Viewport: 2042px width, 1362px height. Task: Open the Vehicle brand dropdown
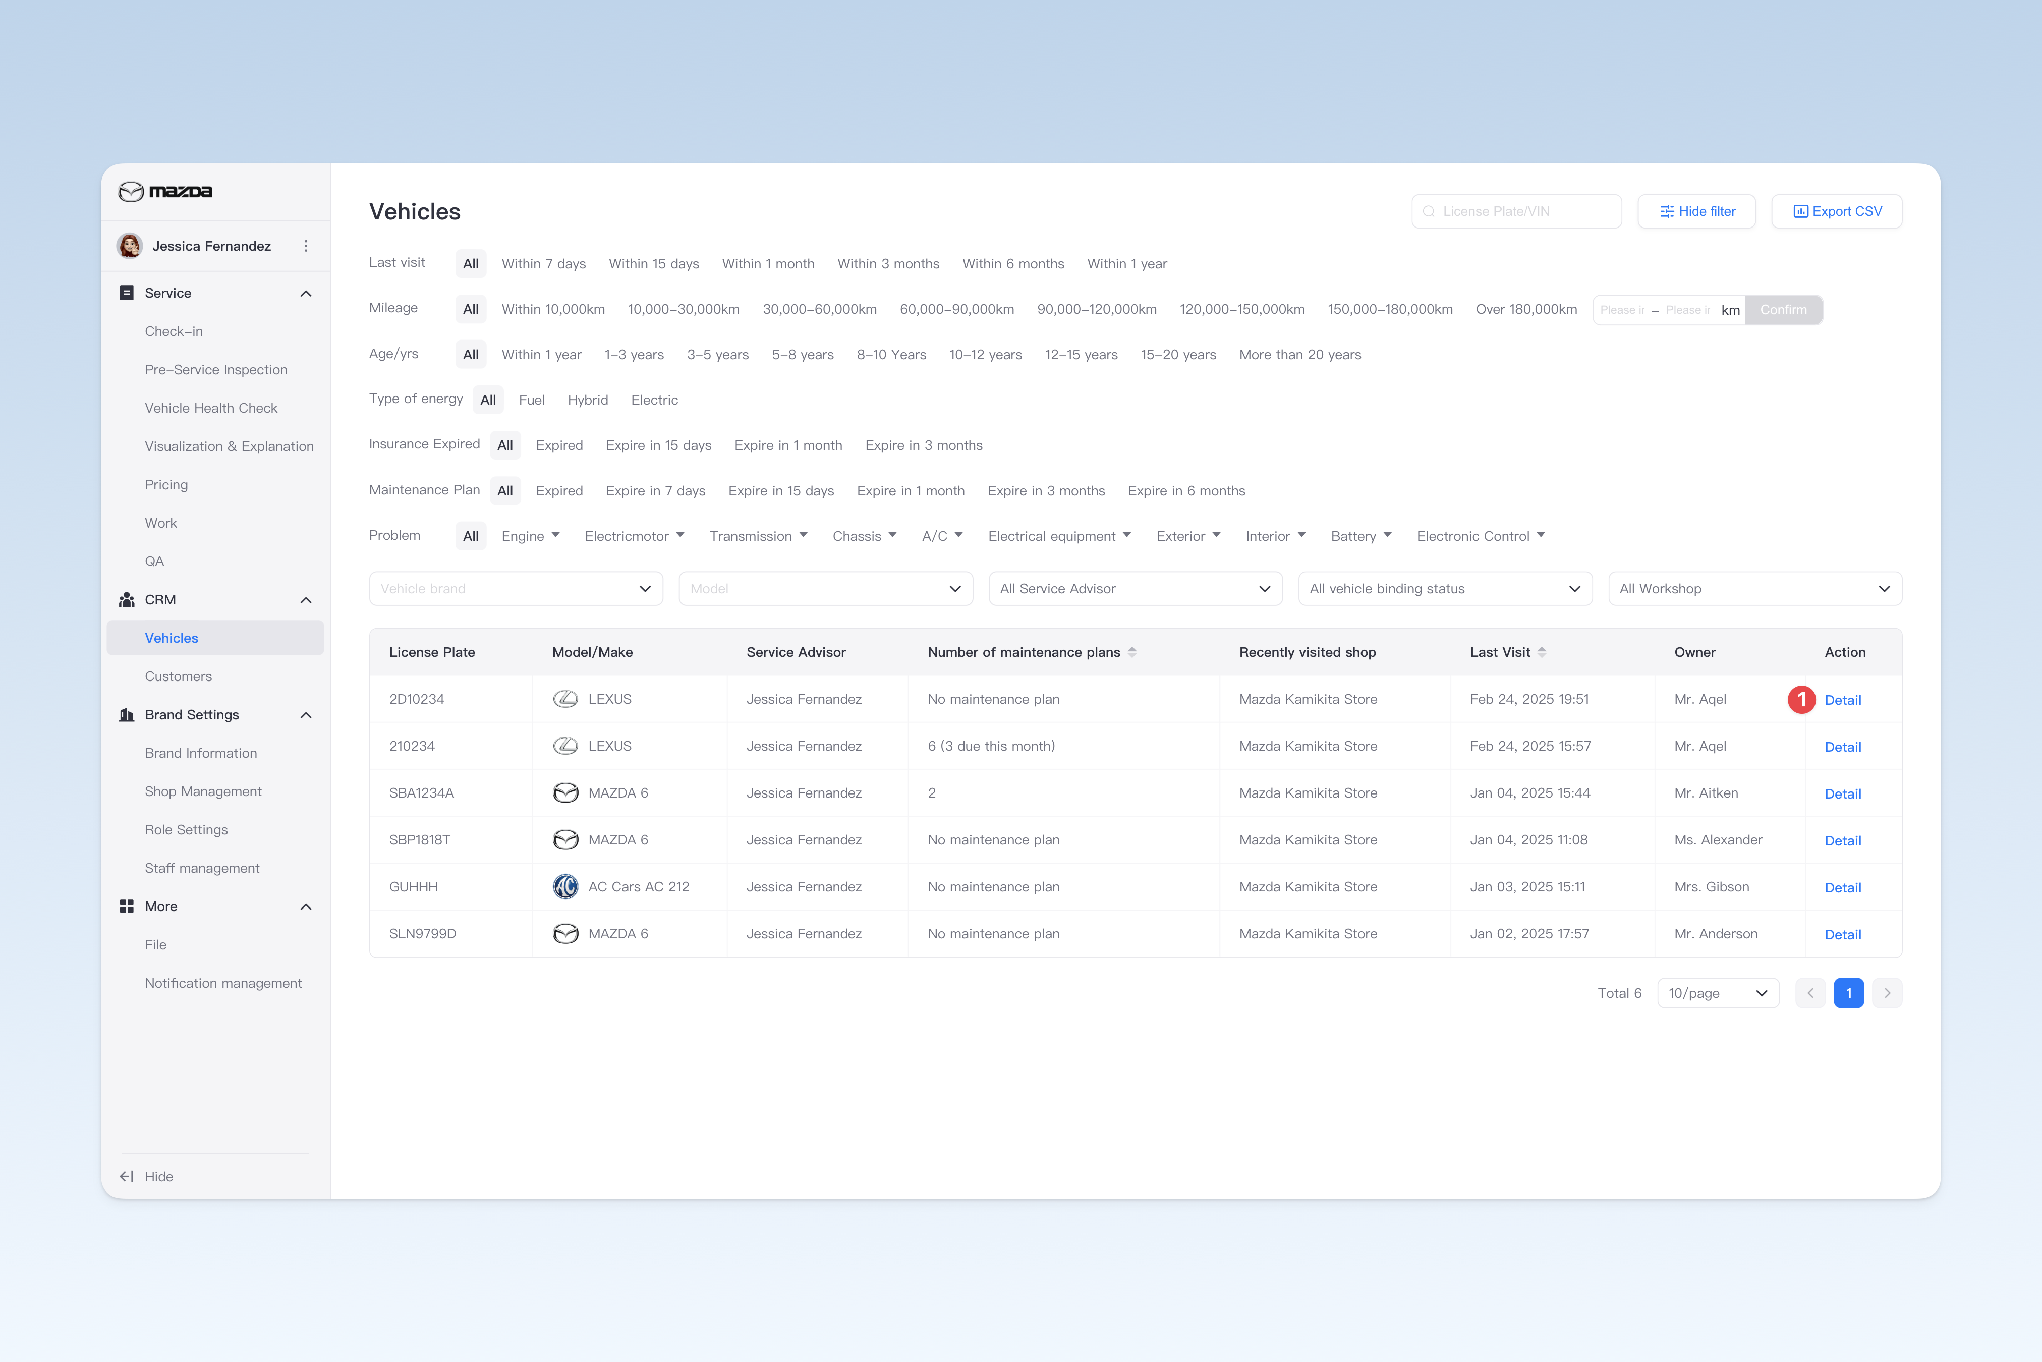click(516, 589)
